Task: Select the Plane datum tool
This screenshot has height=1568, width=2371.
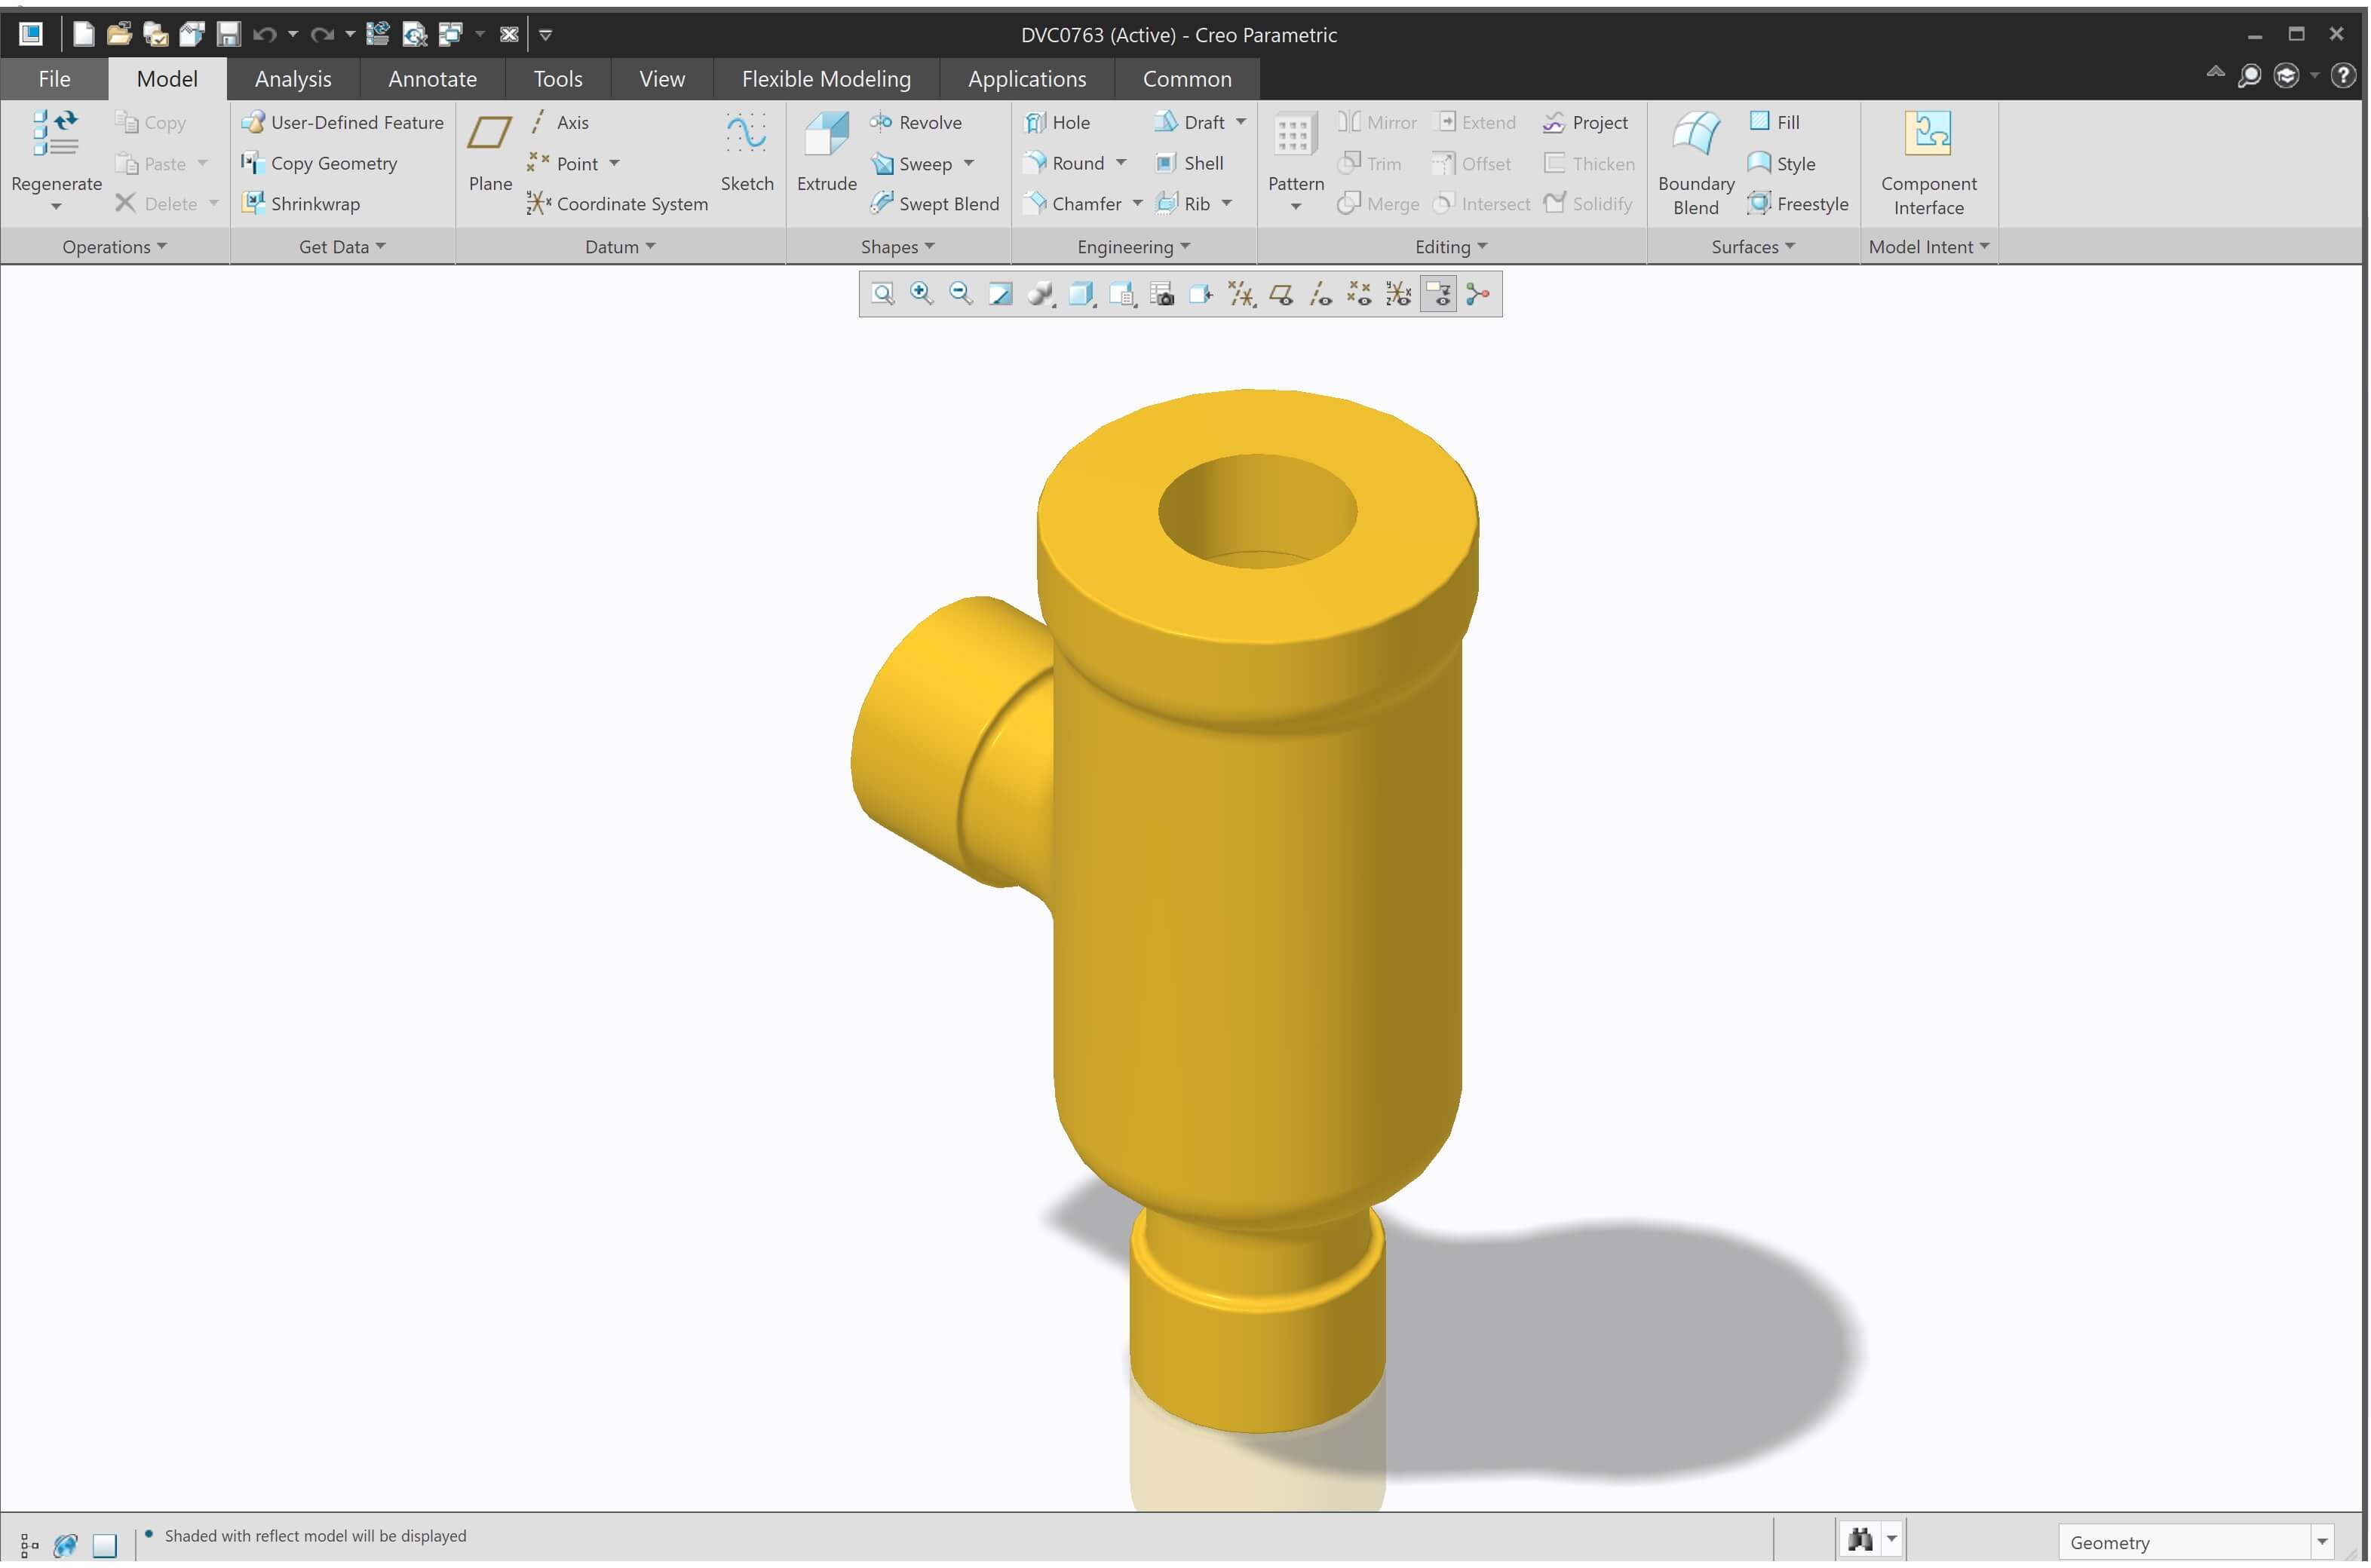Action: coord(490,153)
